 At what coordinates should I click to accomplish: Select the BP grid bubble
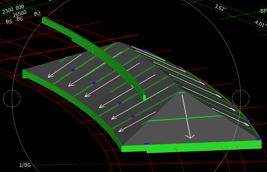(x=264, y=11)
